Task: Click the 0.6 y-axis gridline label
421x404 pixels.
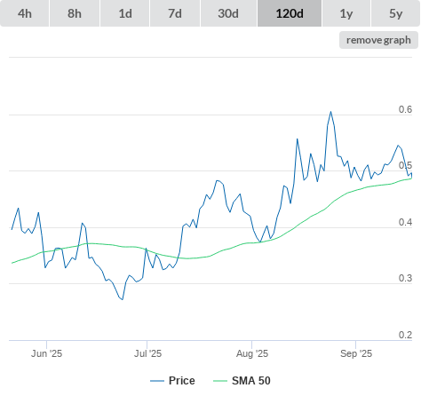Action: [405, 109]
